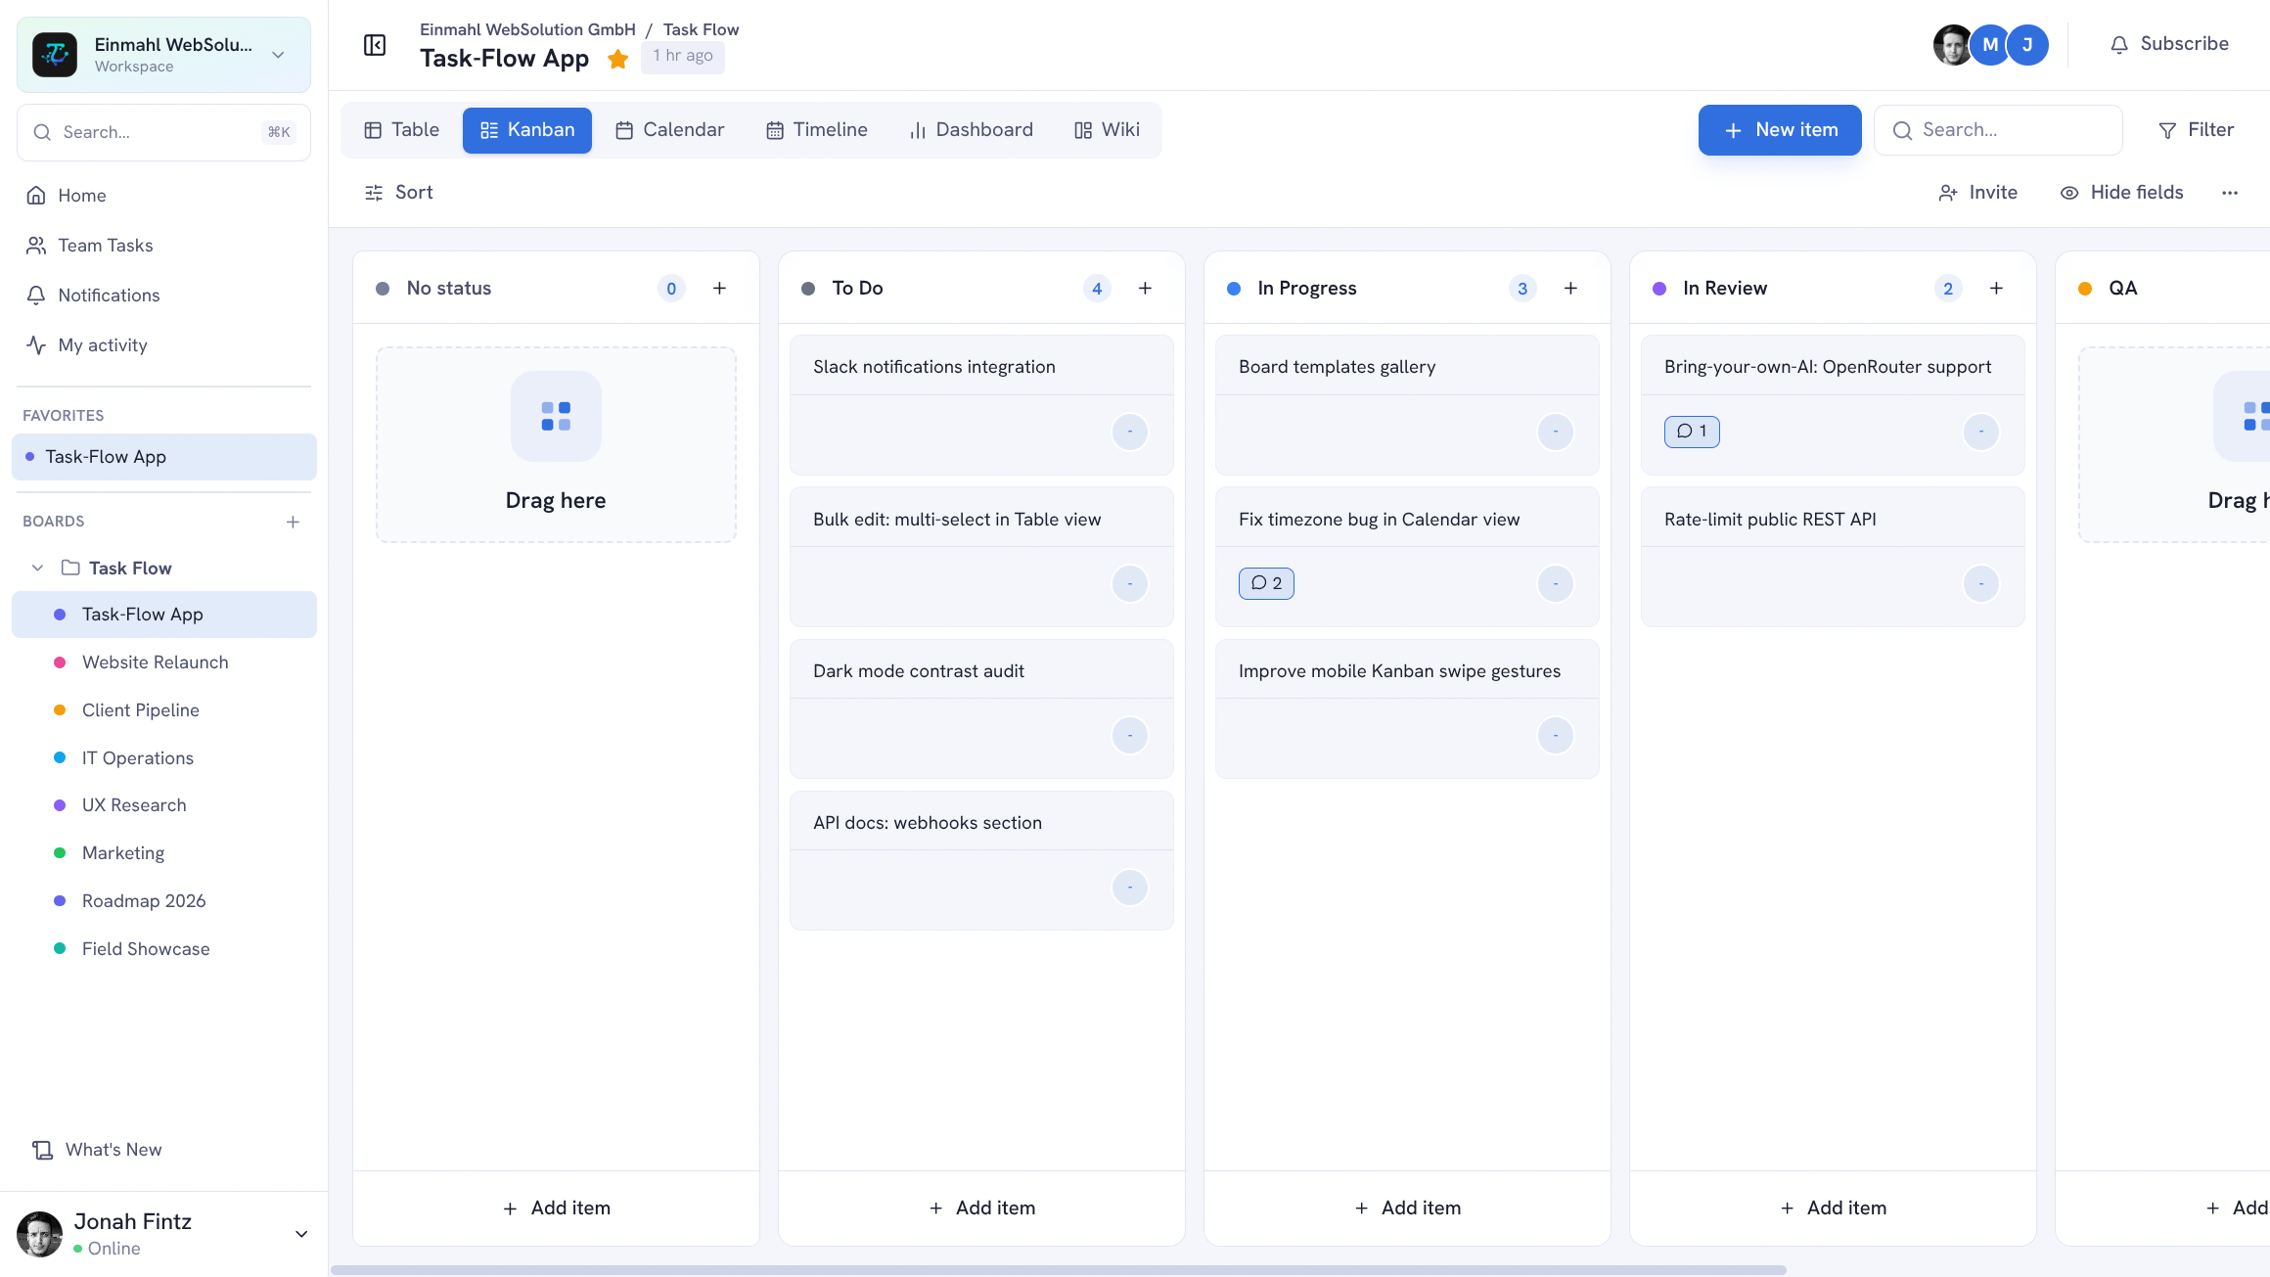Collapse the Task Flow folder chevron
This screenshot has width=2270, height=1277.
[37, 569]
